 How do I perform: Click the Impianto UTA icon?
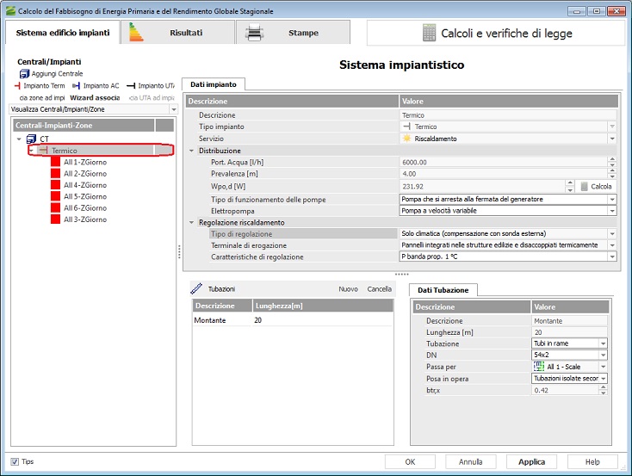click(x=132, y=86)
